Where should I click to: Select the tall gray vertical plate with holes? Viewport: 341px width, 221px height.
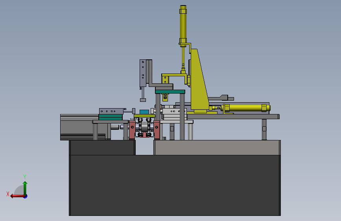click(143, 73)
